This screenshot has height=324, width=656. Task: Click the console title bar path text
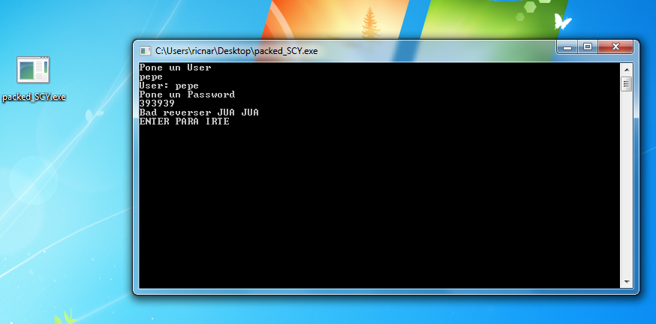coord(236,51)
